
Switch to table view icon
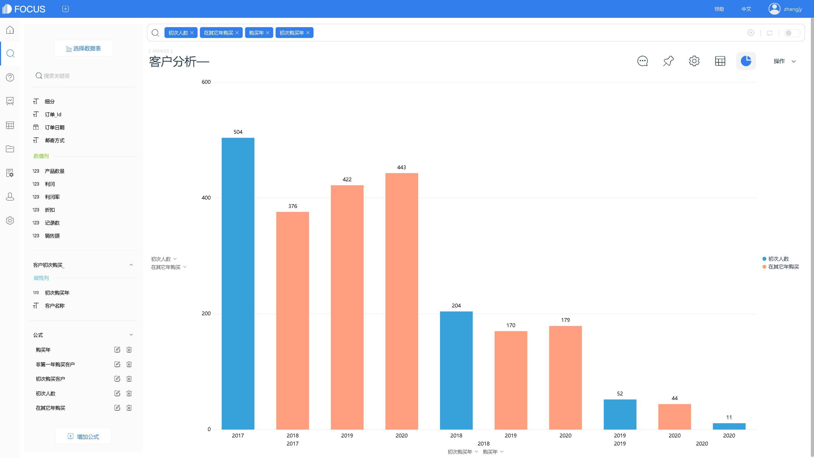[x=720, y=61]
